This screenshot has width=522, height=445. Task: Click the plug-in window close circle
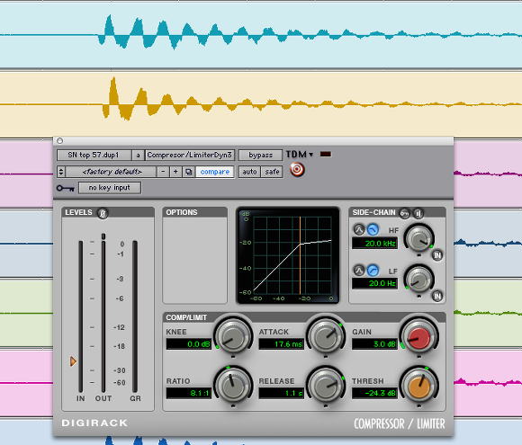(60, 140)
